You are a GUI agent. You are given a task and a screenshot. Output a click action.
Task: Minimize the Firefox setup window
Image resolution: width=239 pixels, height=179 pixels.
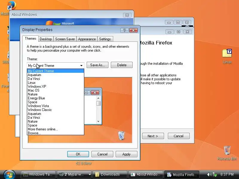pos(169,32)
